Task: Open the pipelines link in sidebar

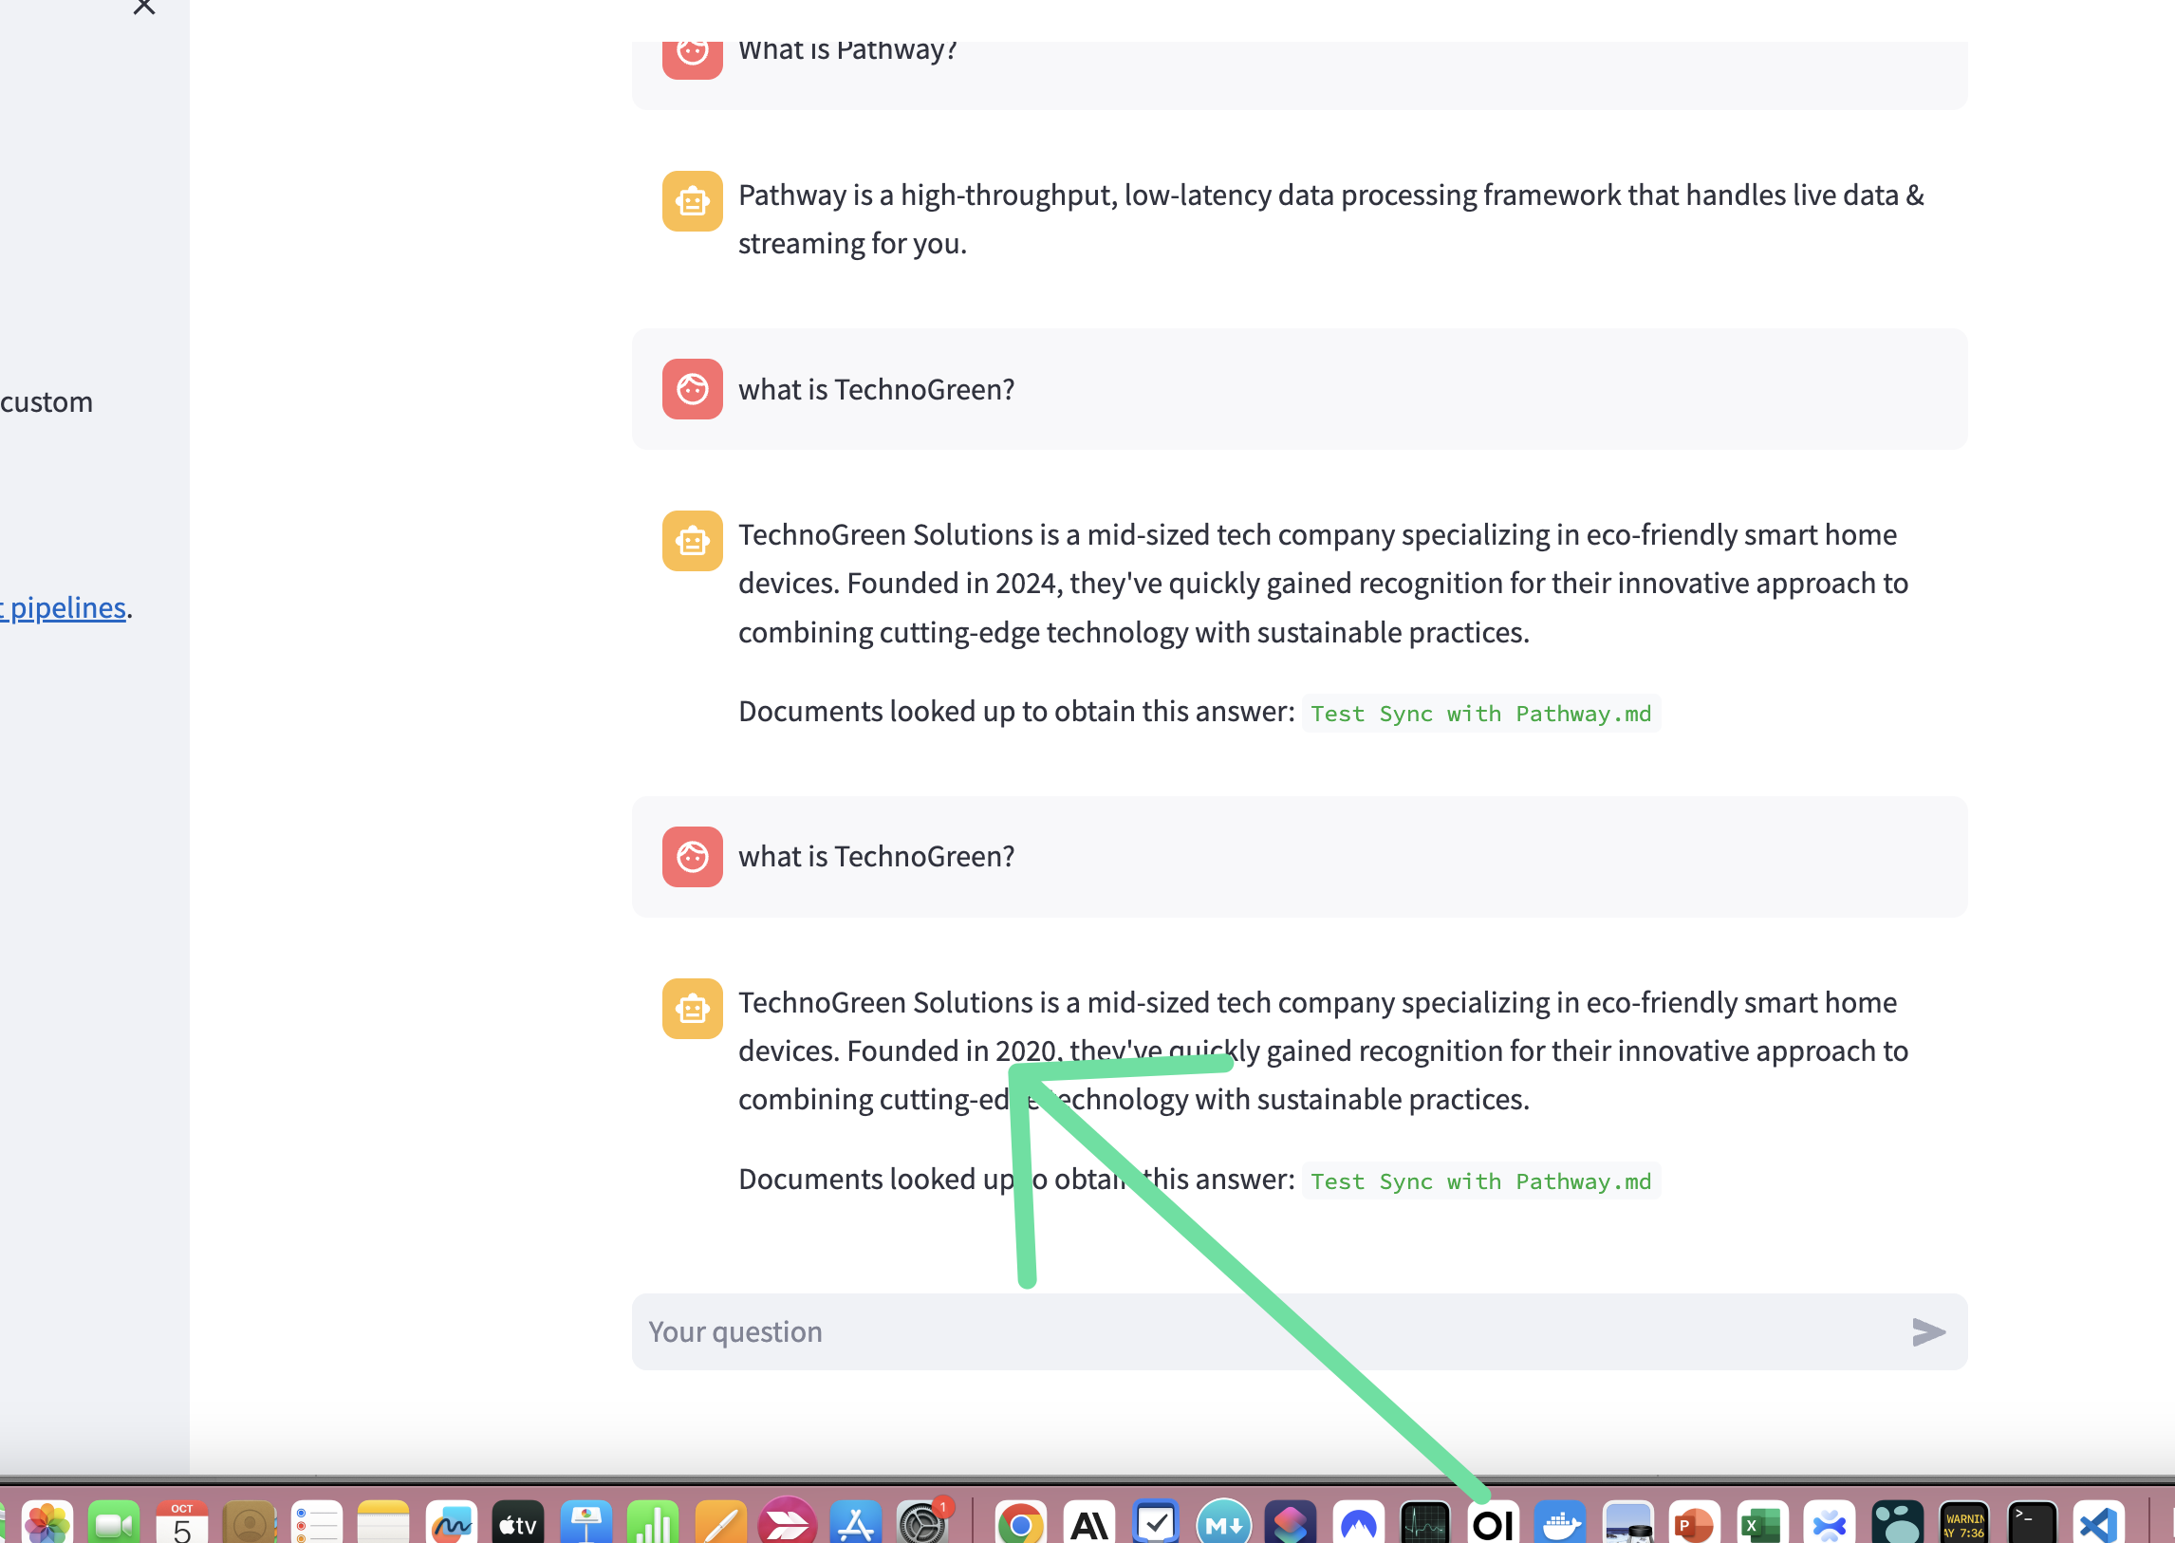Action: [65, 607]
